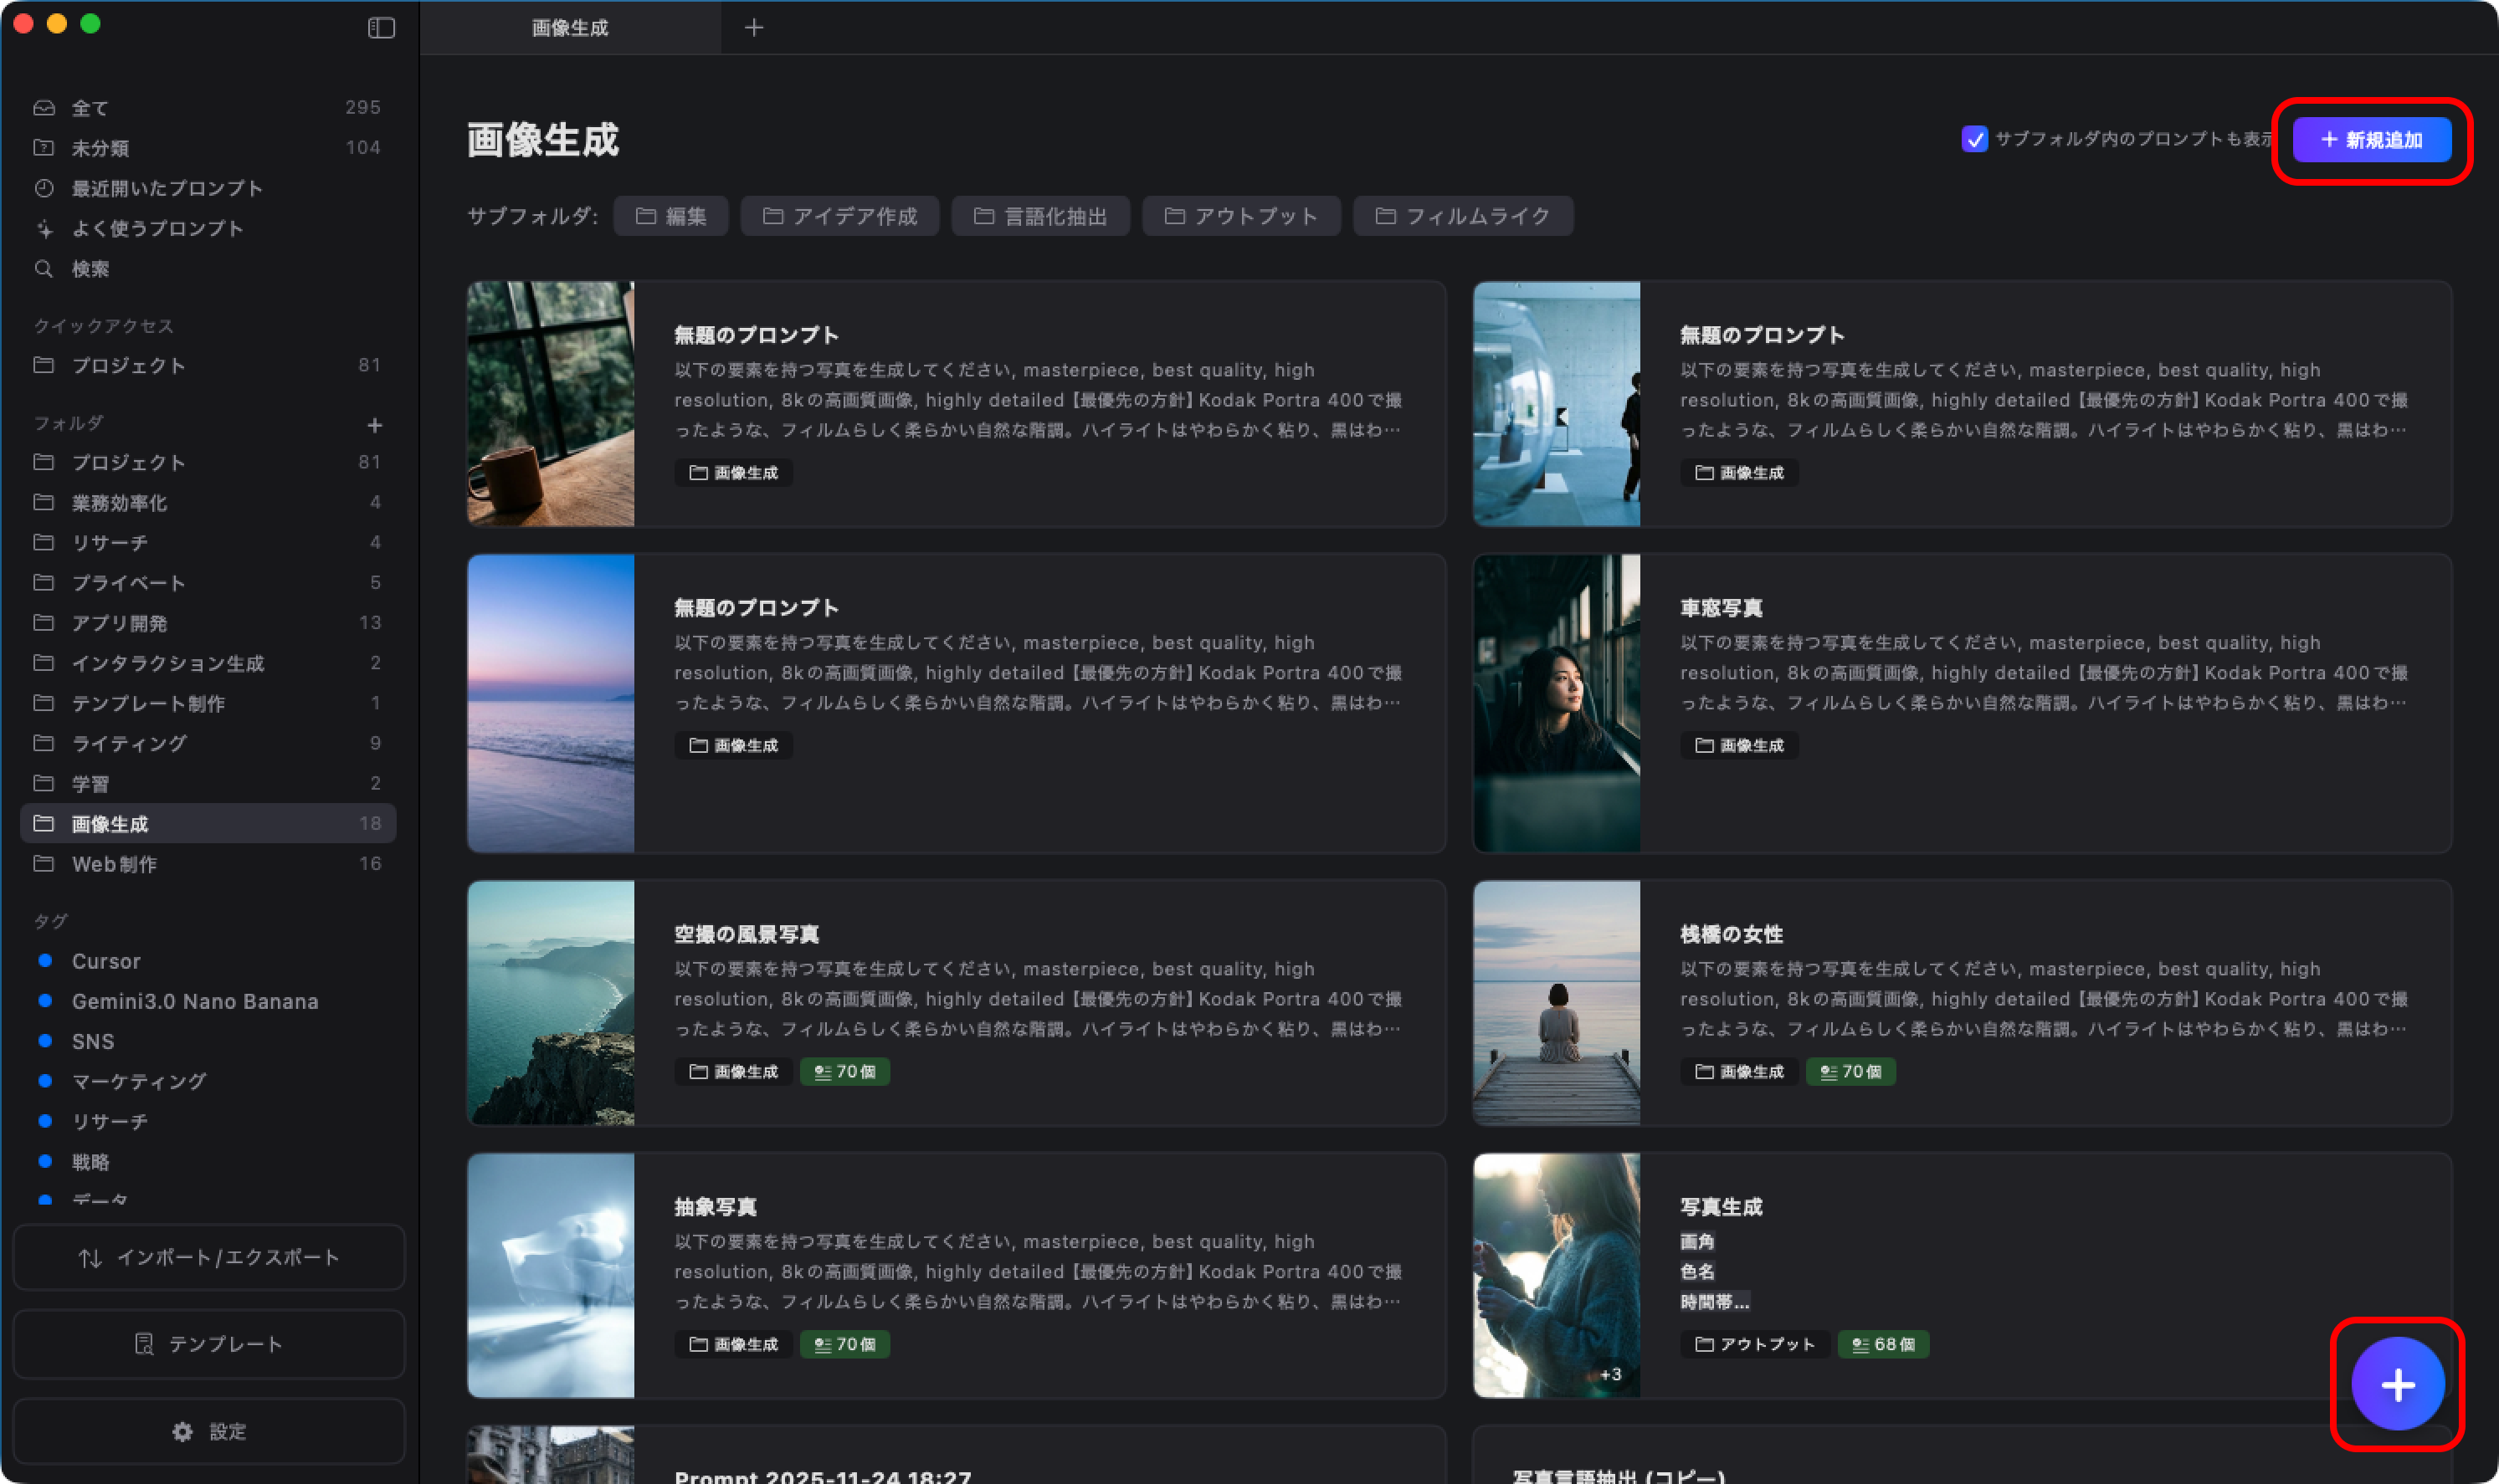This screenshot has width=2499, height=1484.
Task: Open the アプリ開発 folder
Action: [x=208, y=622]
